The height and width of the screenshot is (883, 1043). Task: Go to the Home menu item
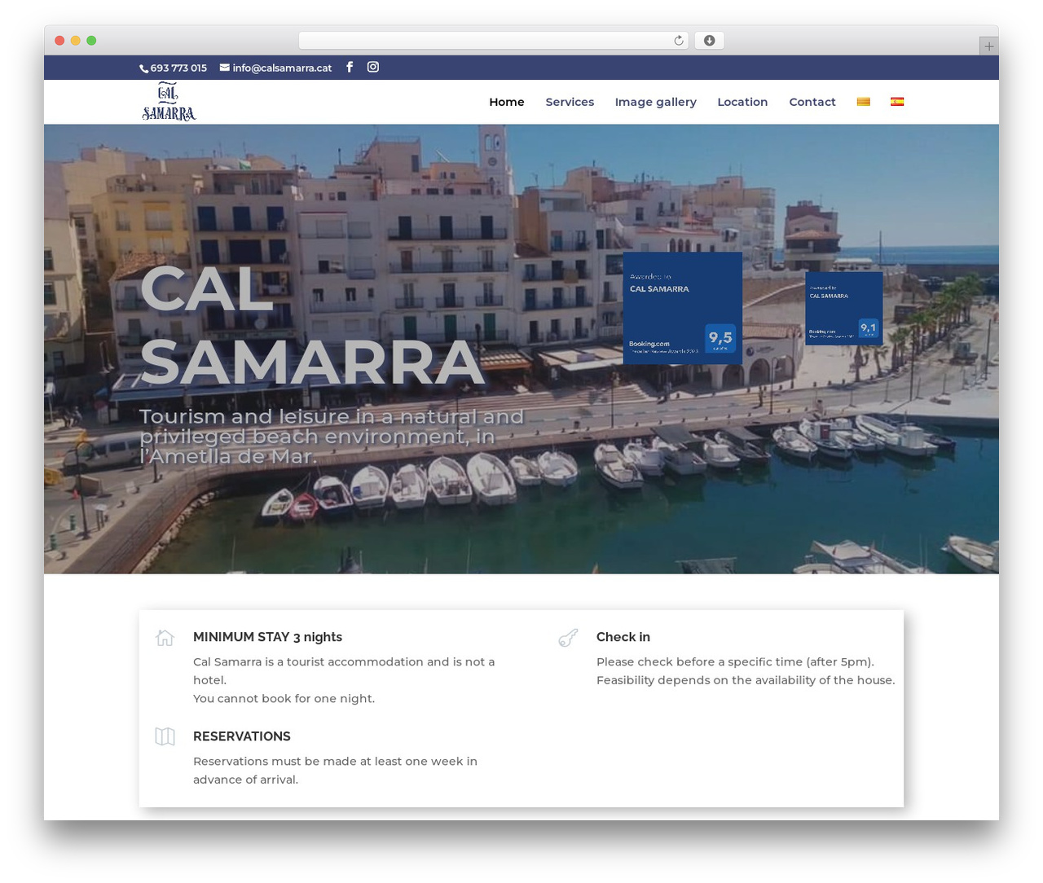(507, 102)
